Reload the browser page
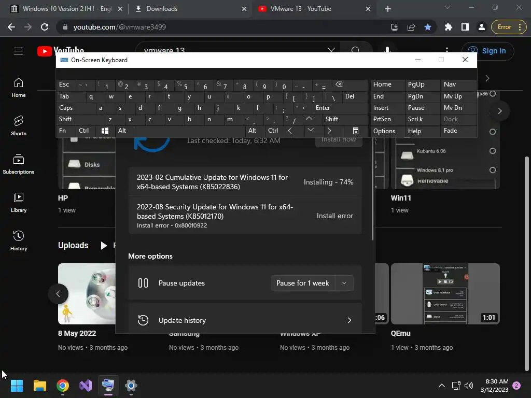The width and height of the screenshot is (531, 398). (x=45, y=27)
